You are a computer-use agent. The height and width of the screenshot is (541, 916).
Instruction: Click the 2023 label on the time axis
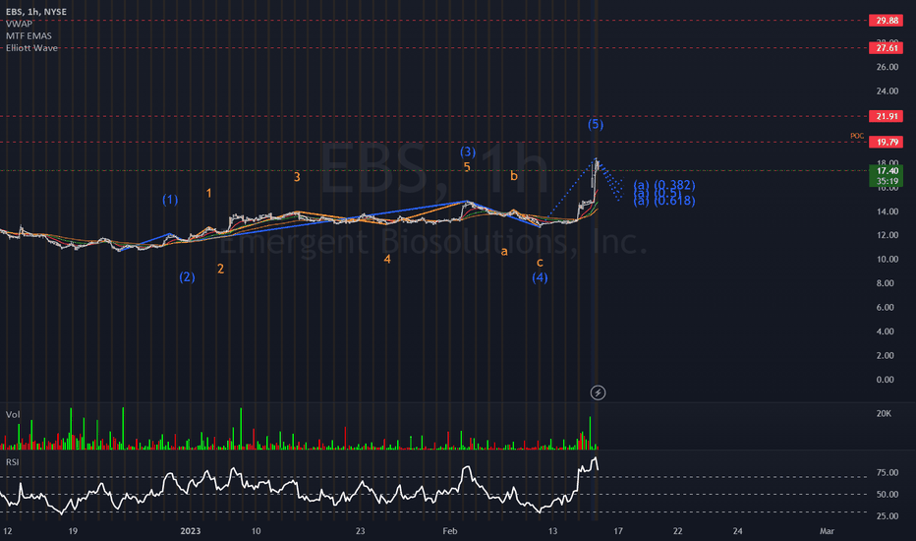pos(191,531)
